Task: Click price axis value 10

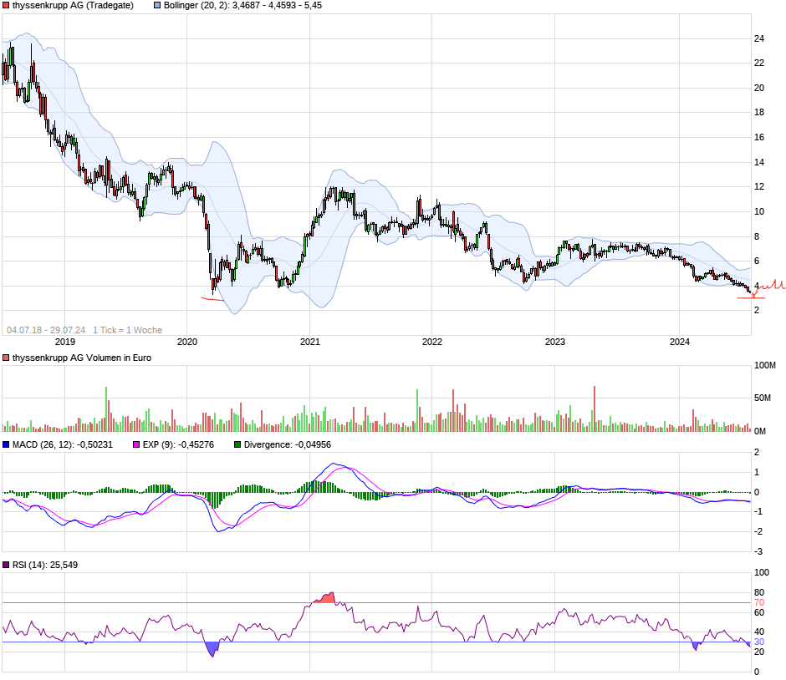Action: (759, 211)
